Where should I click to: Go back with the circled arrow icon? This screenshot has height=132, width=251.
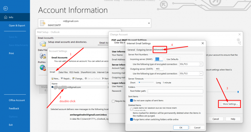coord(6,8)
